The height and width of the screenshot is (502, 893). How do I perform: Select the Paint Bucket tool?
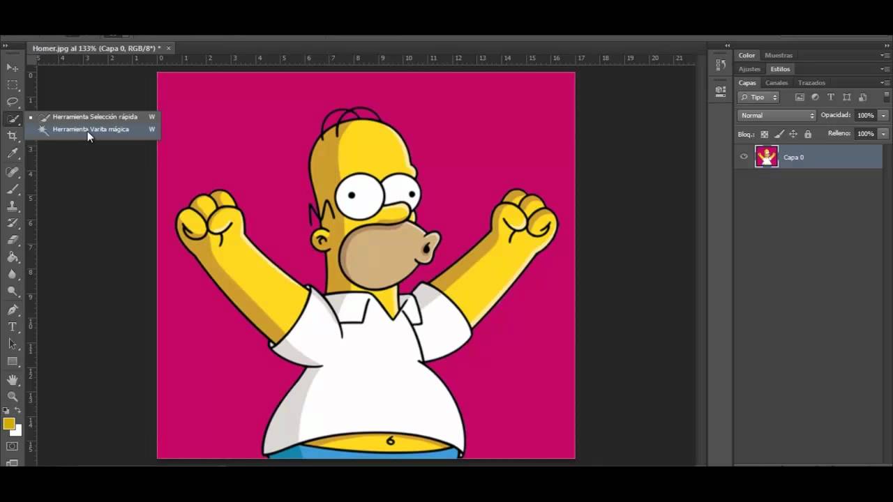point(13,257)
